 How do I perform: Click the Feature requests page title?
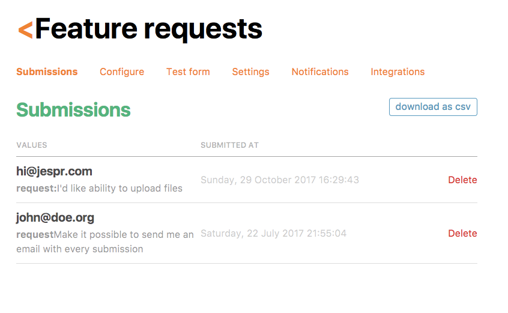coord(148,29)
